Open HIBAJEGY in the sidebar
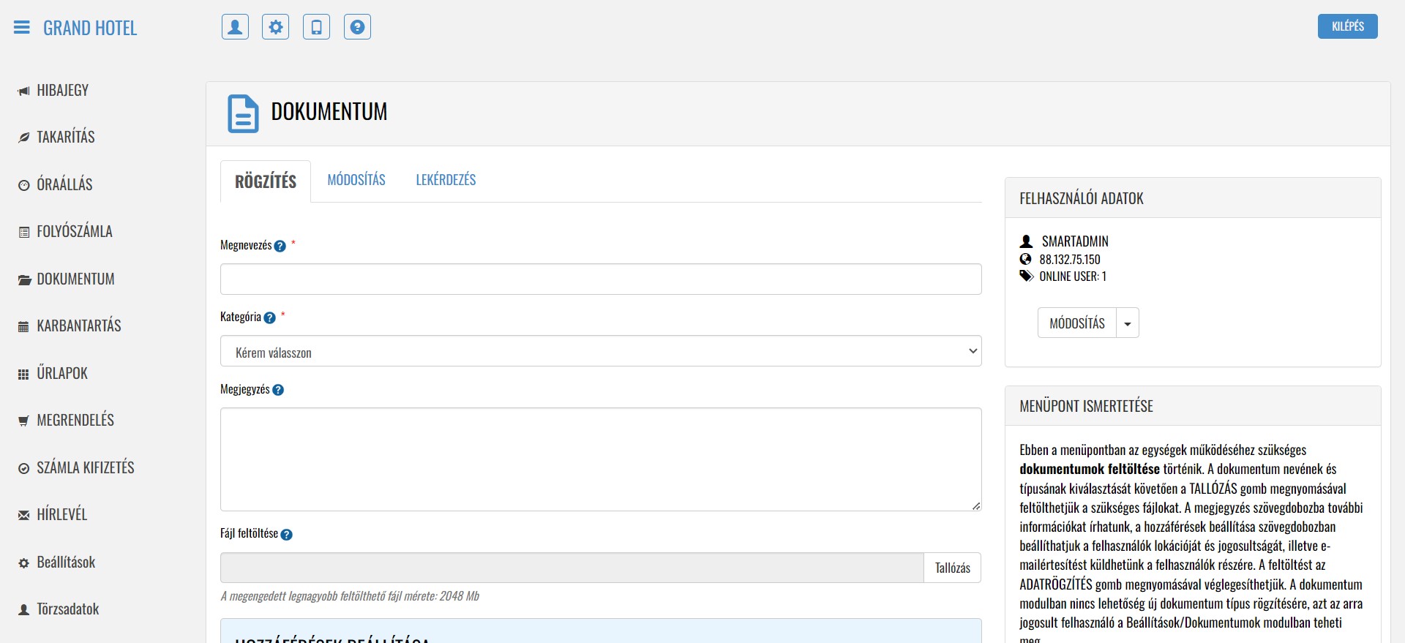 (62, 91)
